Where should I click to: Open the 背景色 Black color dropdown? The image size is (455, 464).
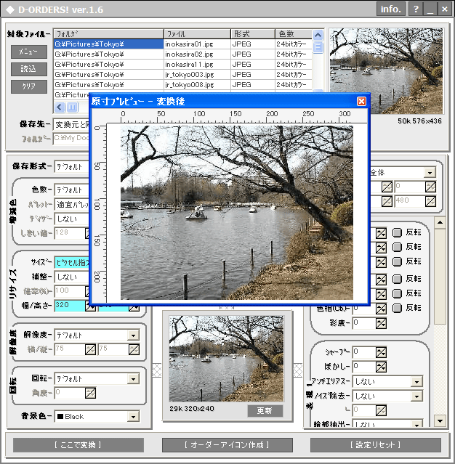click(133, 417)
